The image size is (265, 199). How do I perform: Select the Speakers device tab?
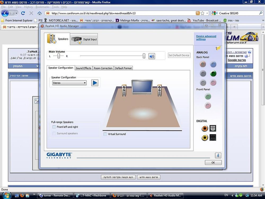point(57,39)
